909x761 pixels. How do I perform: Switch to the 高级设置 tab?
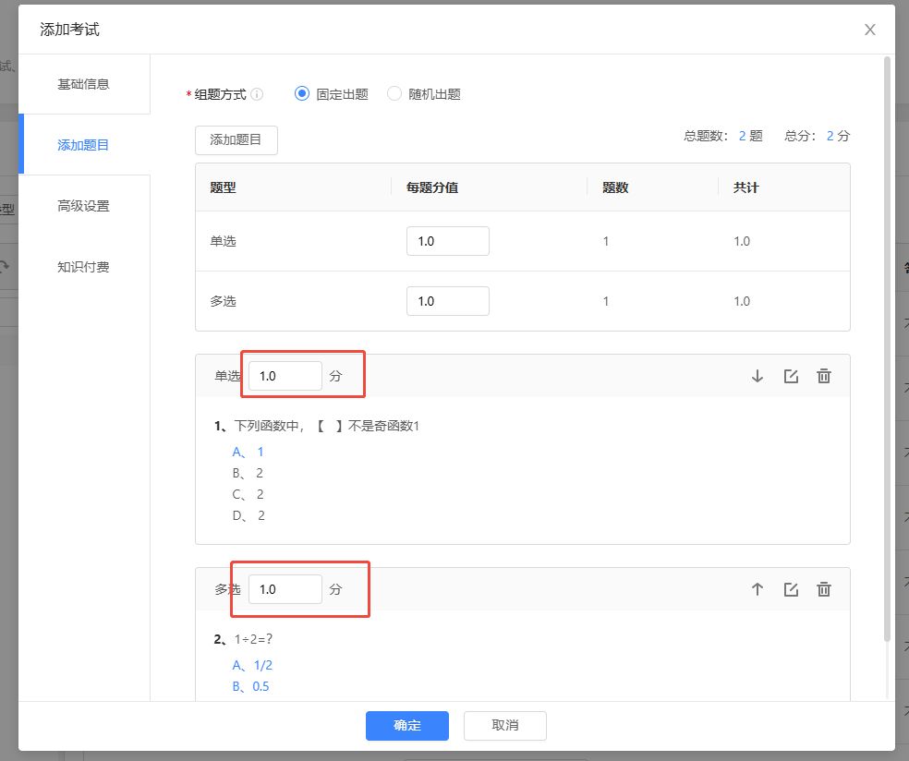click(84, 206)
